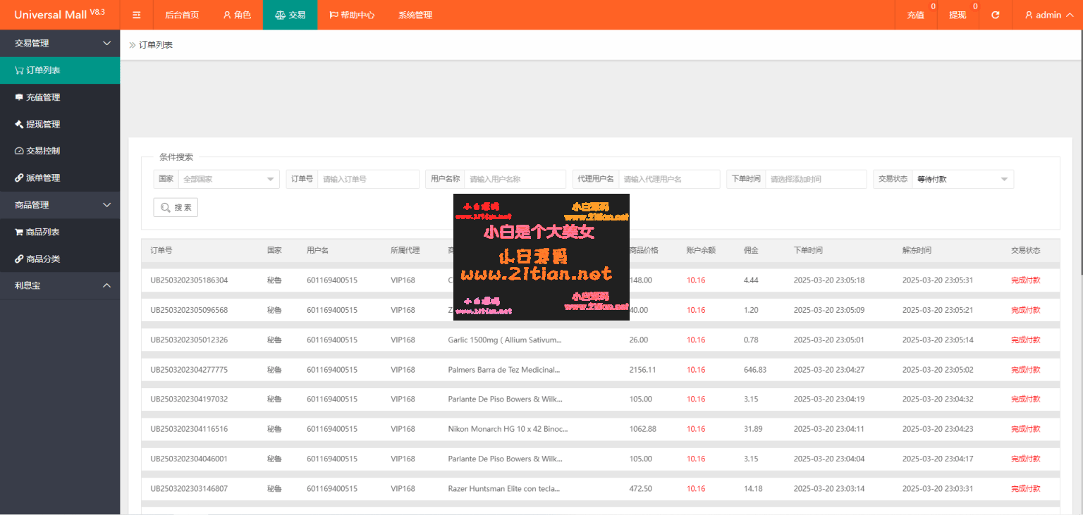The width and height of the screenshot is (1083, 515).
Task: Open the 帮助中心 top menu
Action: [x=351, y=15]
